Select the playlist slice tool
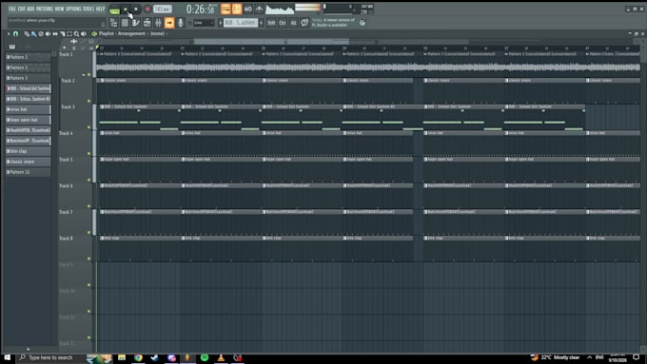The width and height of the screenshot is (647, 364). tap(62, 34)
